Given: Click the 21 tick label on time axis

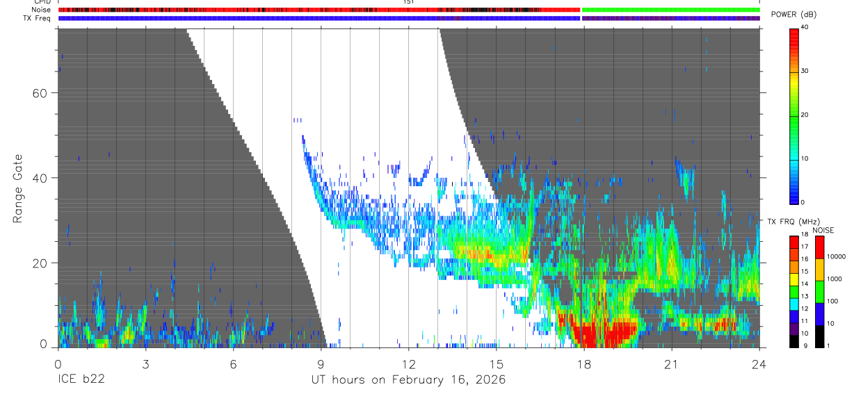Looking at the screenshot, I should 672,363.
